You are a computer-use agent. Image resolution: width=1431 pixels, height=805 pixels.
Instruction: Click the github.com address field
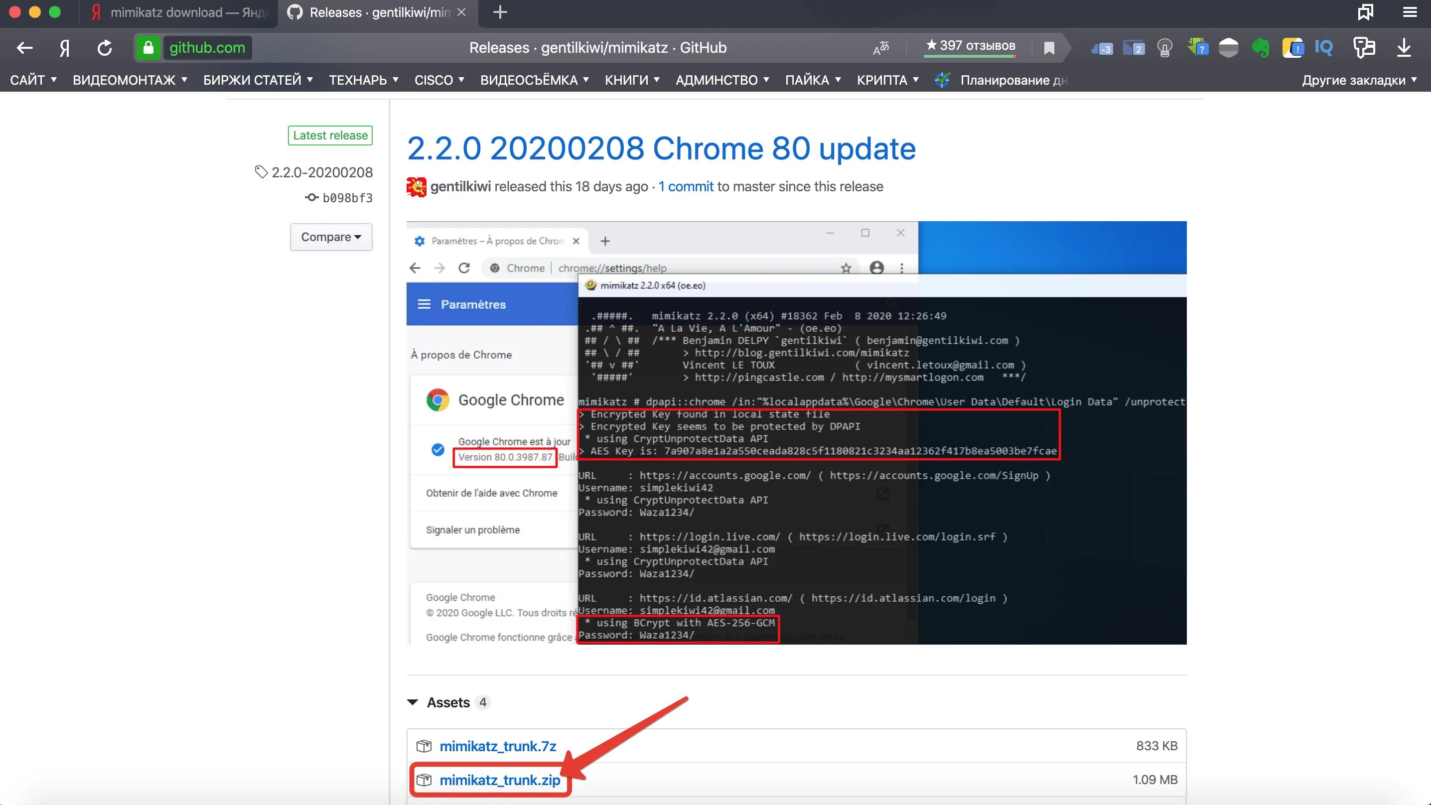point(207,48)
